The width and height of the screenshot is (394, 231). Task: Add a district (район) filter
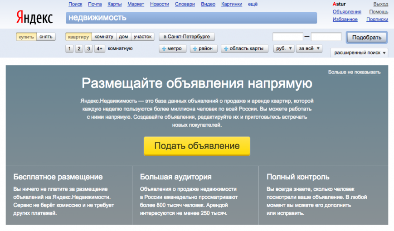[203, 48]
